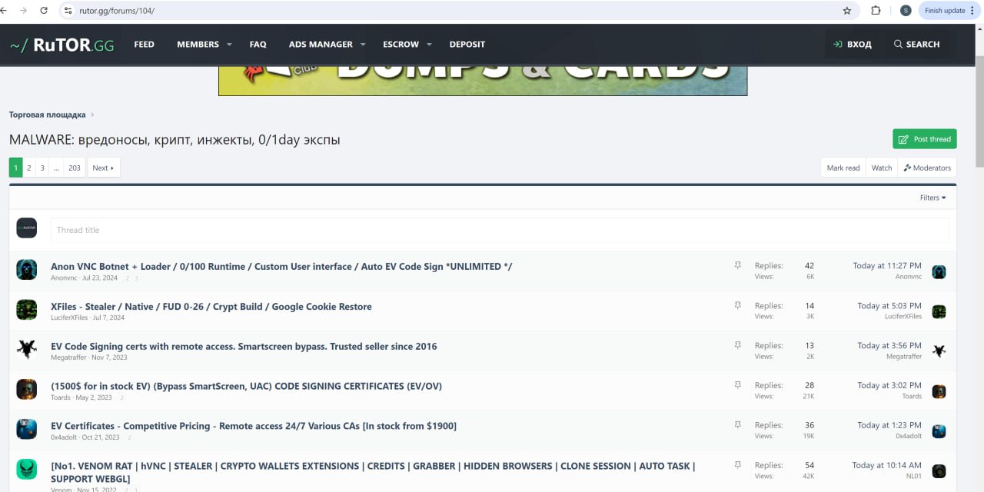Open the SEARCH button in the header
This screenshot has height=492, width=984.
pyautogui.click(x=916, y=45)
